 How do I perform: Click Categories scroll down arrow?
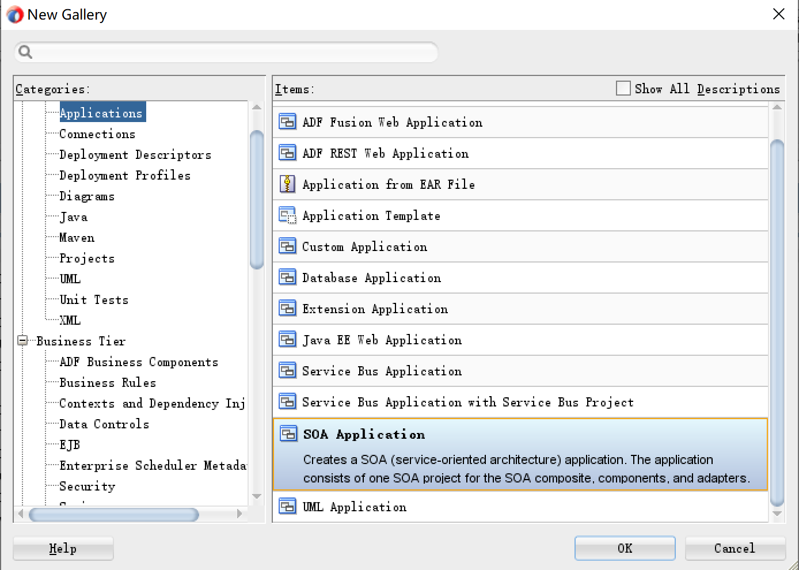pyautogui.click(x=257, y=496)
